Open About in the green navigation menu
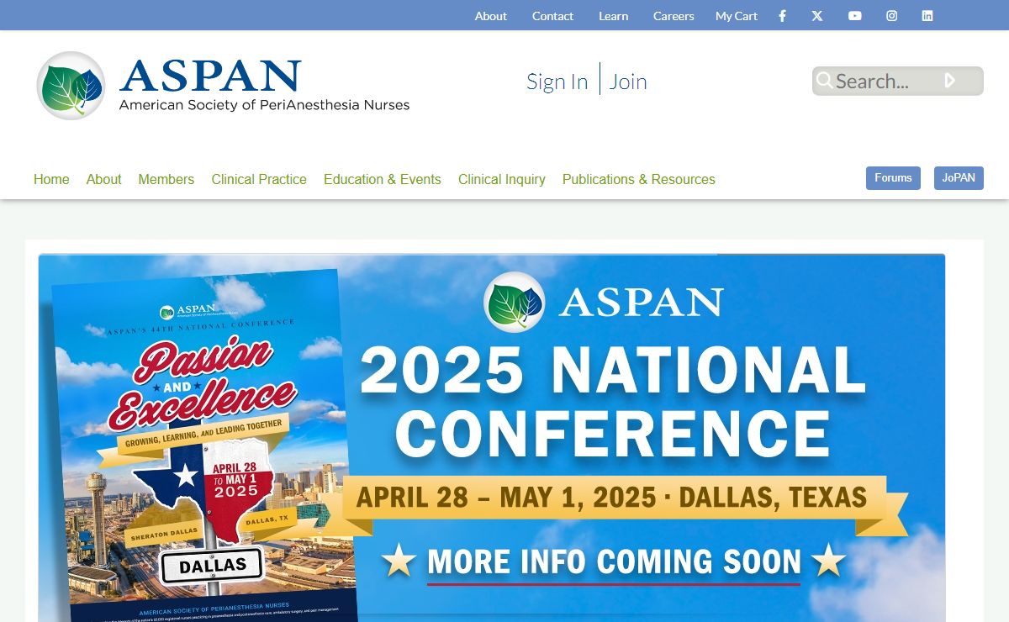 (104, 179)
